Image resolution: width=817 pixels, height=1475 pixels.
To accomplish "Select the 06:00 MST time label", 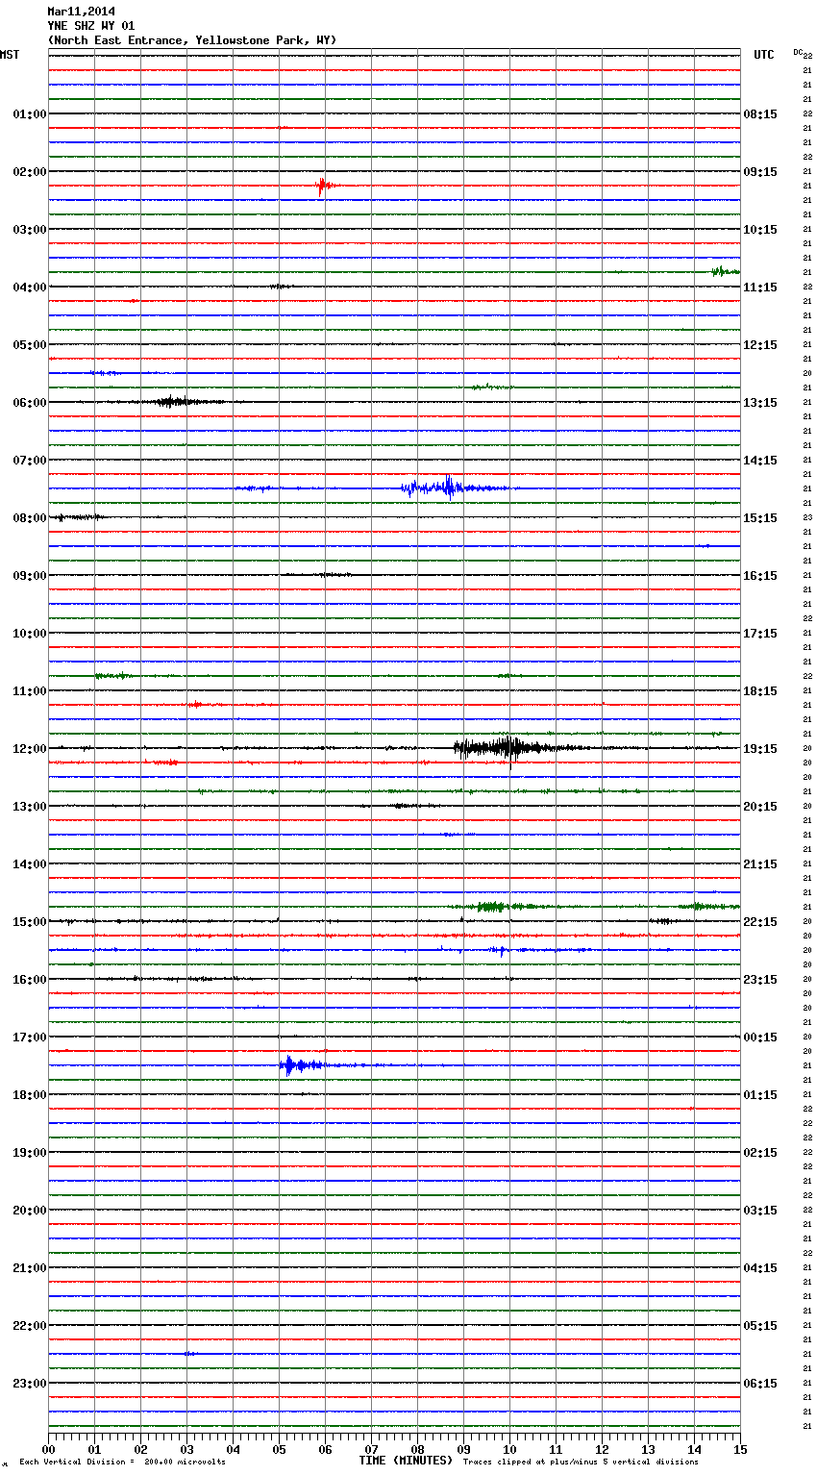I will [x=29, y=402].
